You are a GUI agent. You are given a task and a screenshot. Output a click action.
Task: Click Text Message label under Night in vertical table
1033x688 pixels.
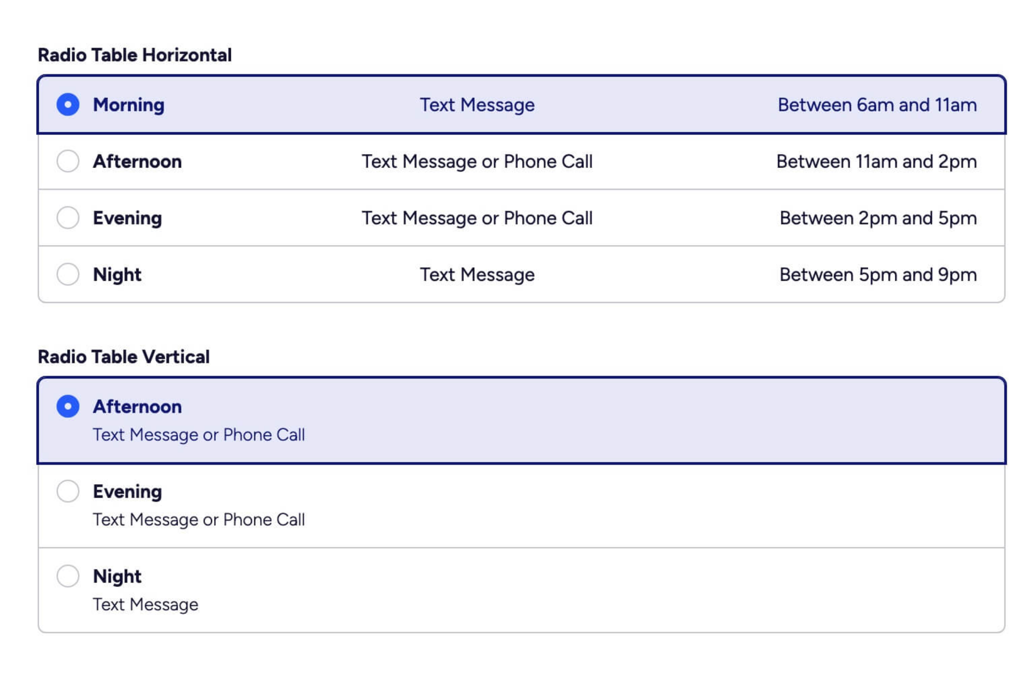[x=145, y=605]
